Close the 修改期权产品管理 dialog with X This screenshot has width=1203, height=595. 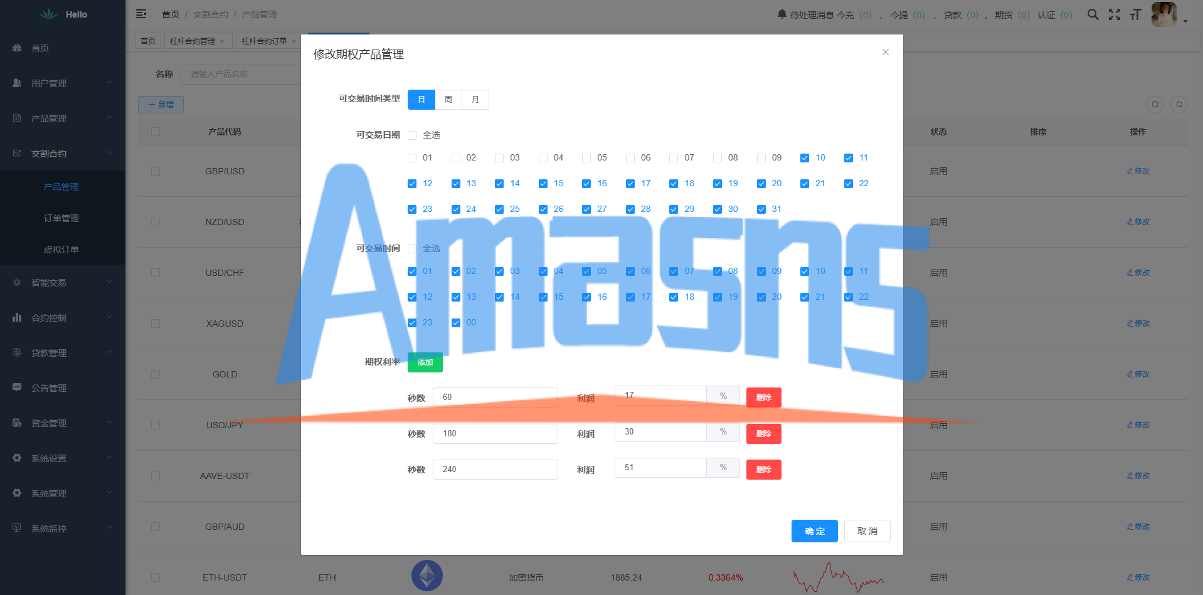(x=886, y=52)
